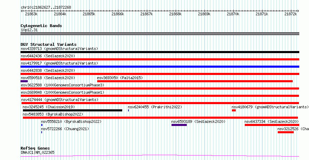Click the red nsv6442838 variant bar
The image size is (309, 160).
[x=160, y=74]
